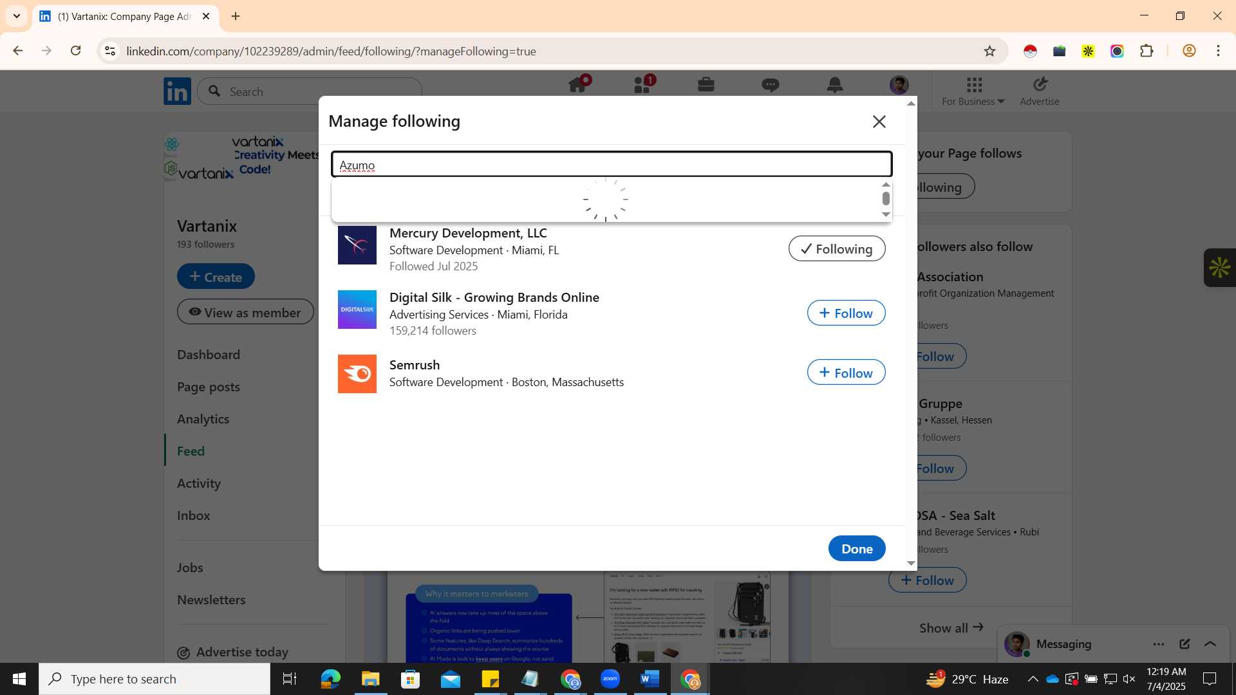The image size is (1236, 695).
Task: Open Messaging options three-dots icon
Action: tap(1159, 644)
